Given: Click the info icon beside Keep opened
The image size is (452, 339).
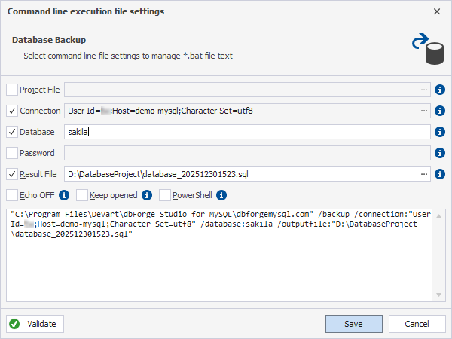Looking at the screenshot, I should [147, 195].
